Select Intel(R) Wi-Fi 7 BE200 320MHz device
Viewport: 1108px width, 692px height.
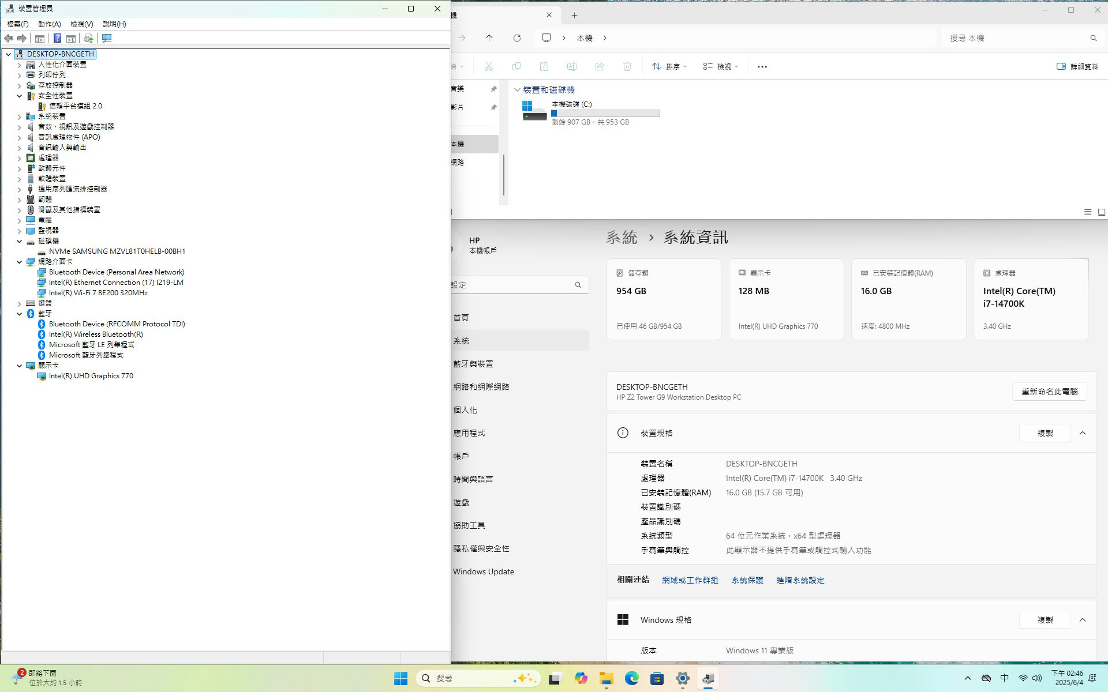pyautogui.click(x=98, y=293)
